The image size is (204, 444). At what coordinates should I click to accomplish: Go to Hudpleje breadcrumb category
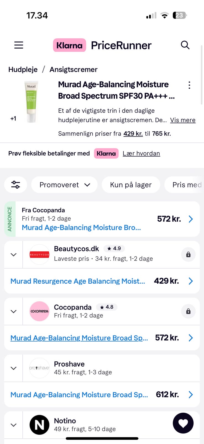tap(23, 69)
